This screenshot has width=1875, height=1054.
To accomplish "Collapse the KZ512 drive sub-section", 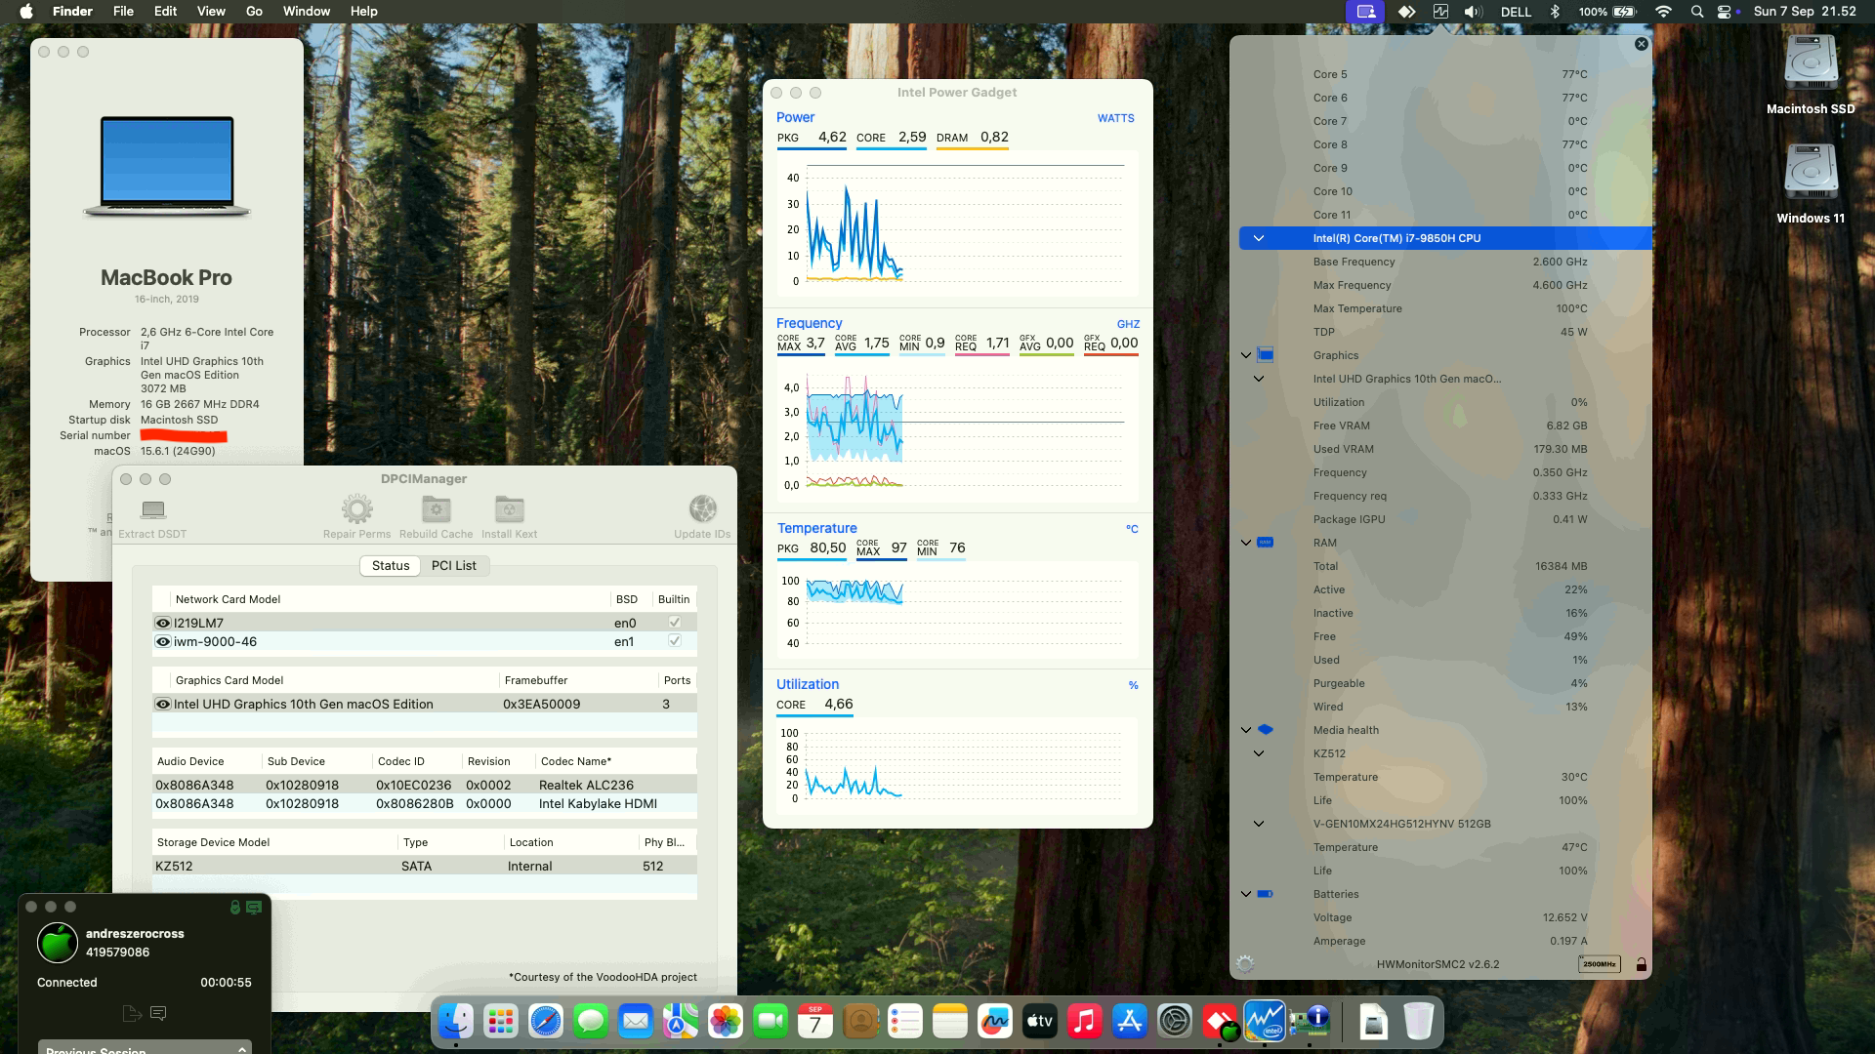I will 1259,753.
